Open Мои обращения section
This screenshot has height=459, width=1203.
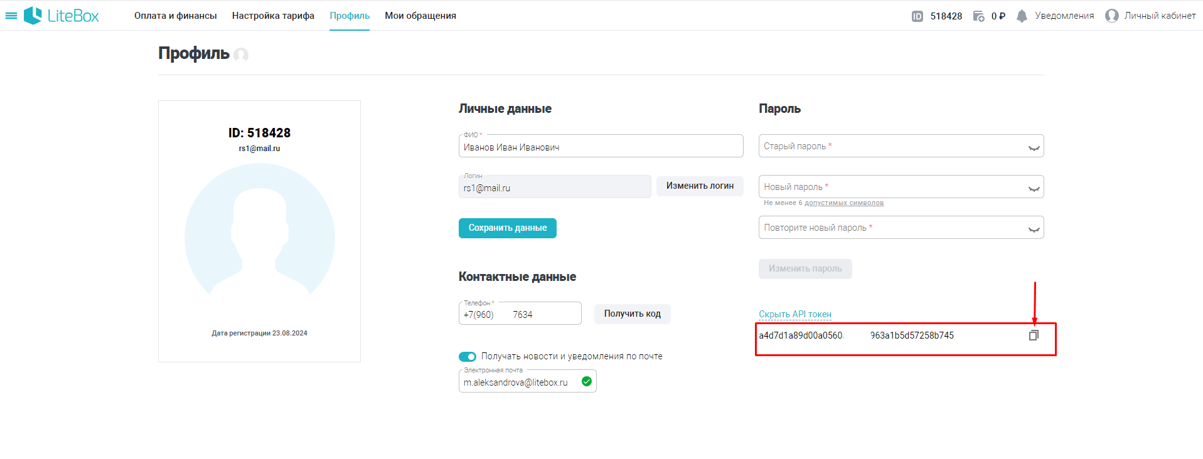(x=420, y=16)
